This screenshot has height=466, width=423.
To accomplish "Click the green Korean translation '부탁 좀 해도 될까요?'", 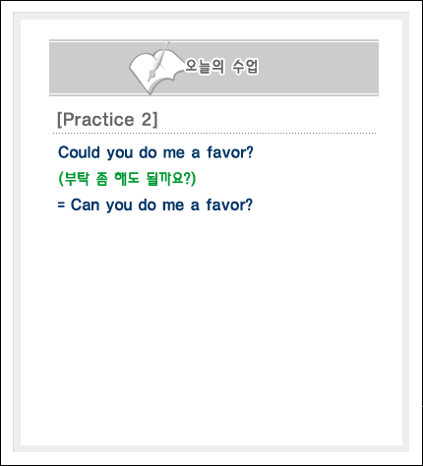I will pyautogui.click(x=127, y=179).
